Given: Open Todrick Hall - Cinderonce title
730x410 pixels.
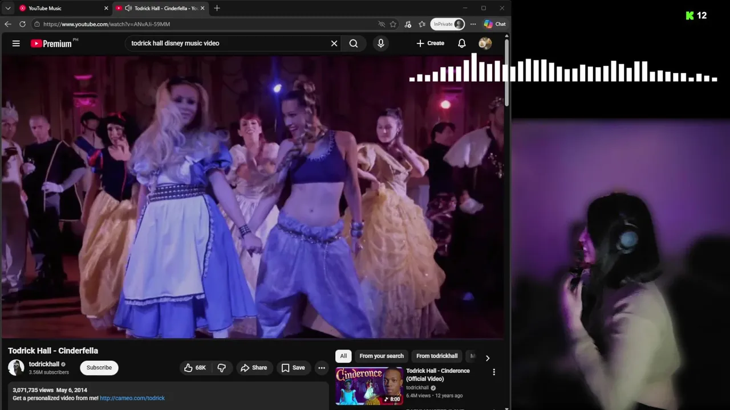Looking at the screenshot, I should point(438,375).
